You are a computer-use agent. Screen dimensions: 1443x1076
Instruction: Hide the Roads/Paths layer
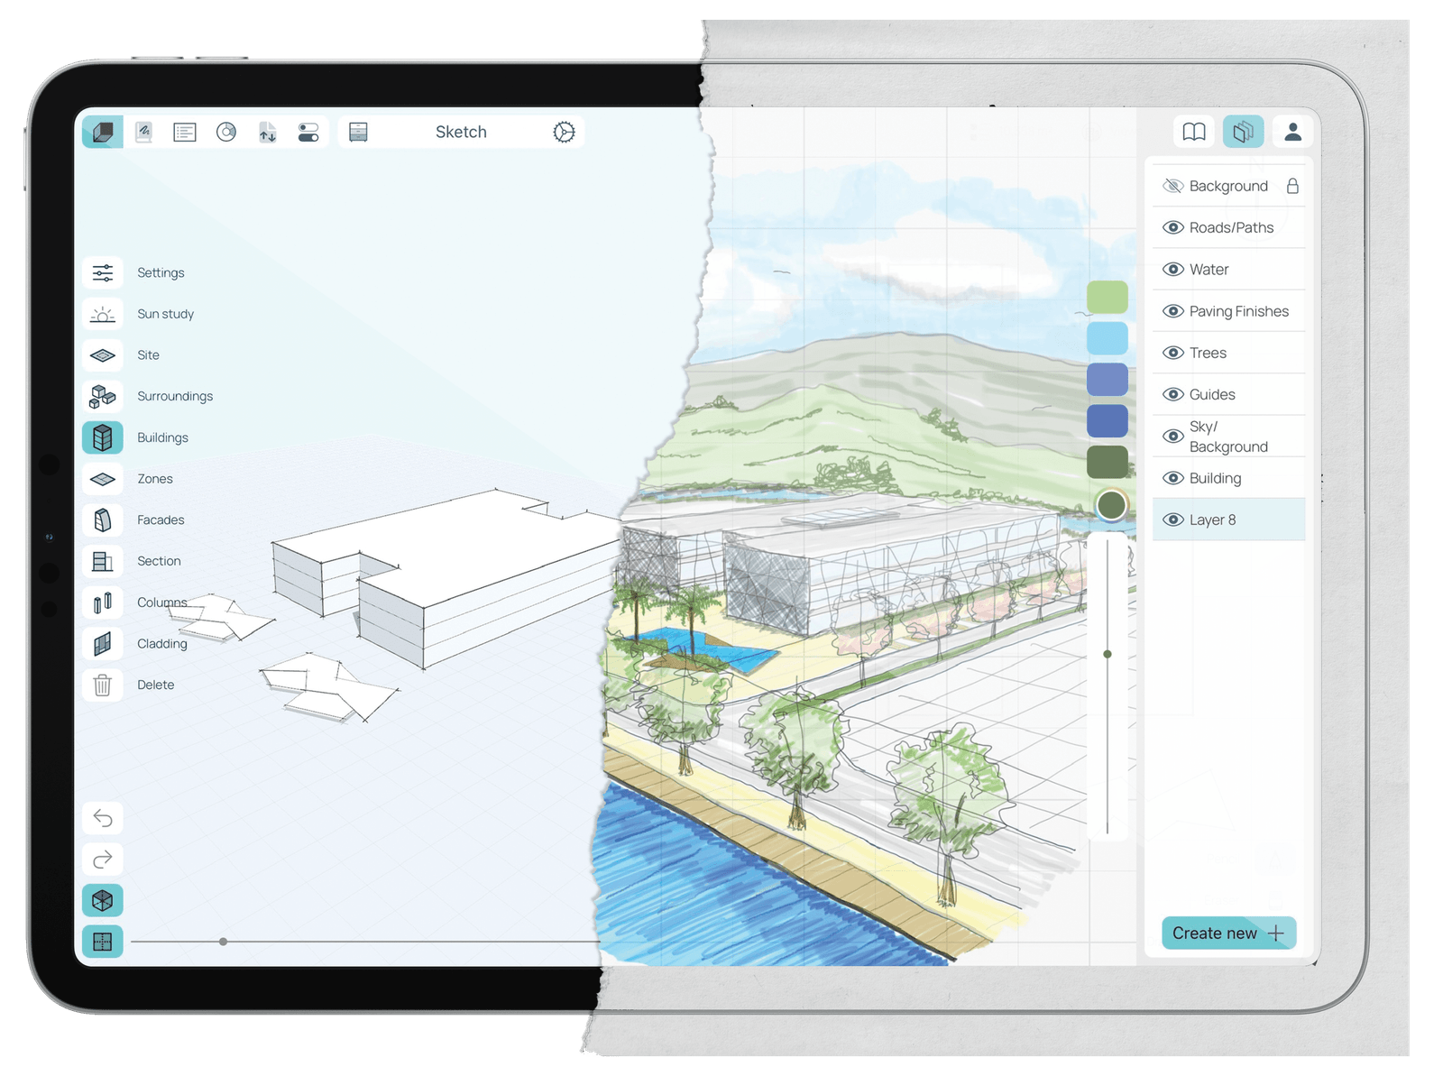click(x=1173, y=227)
